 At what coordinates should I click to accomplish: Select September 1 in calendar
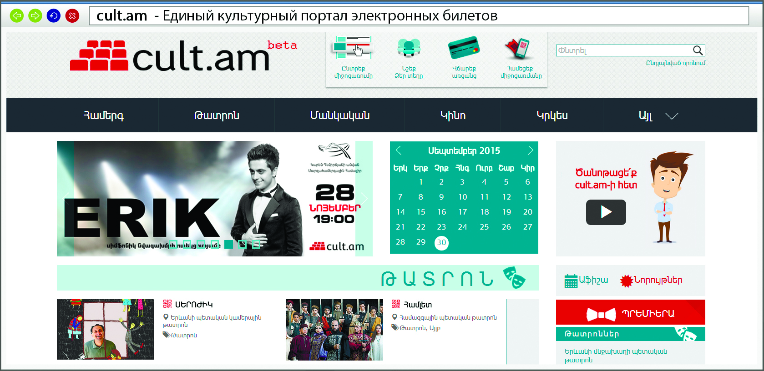click(421, 182)
